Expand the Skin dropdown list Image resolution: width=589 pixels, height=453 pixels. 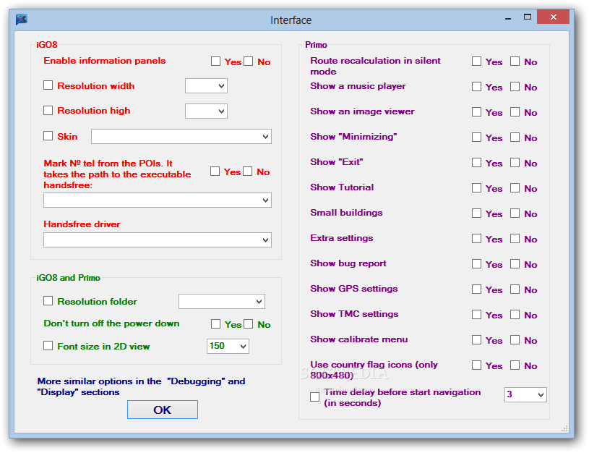tap(181, 137)
